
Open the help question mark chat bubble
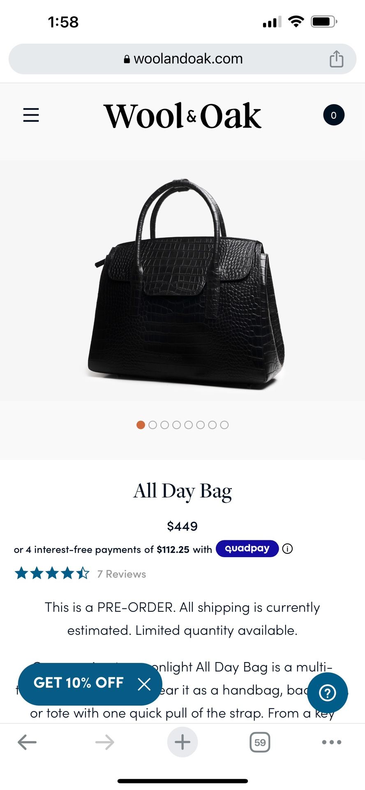[328, 693]
